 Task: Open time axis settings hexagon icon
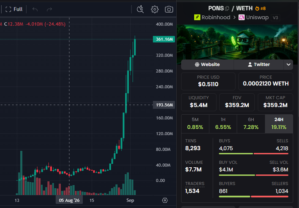[x=165, y=201]
